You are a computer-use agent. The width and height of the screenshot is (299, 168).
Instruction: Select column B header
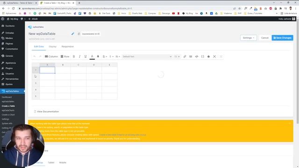[63, 65]
